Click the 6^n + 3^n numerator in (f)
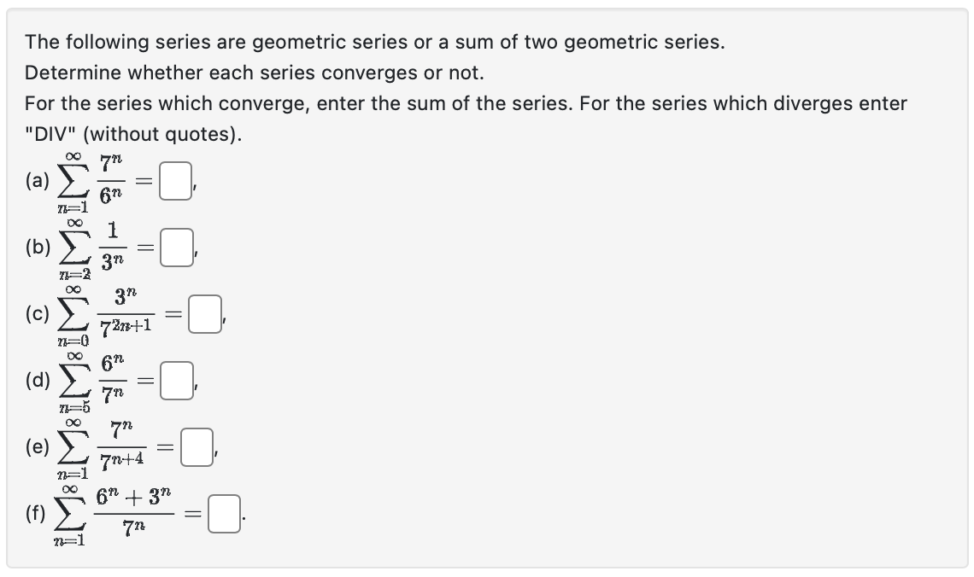974x577 pixels. pyautogui.click(x=133, y=498)
